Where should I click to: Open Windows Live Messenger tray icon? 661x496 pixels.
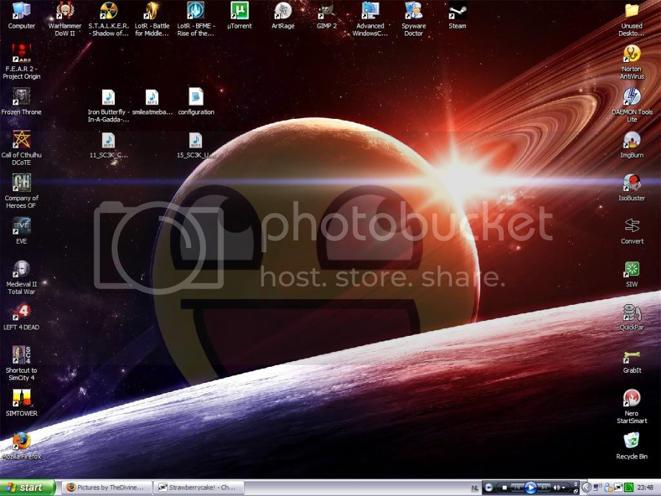point(608,488)
